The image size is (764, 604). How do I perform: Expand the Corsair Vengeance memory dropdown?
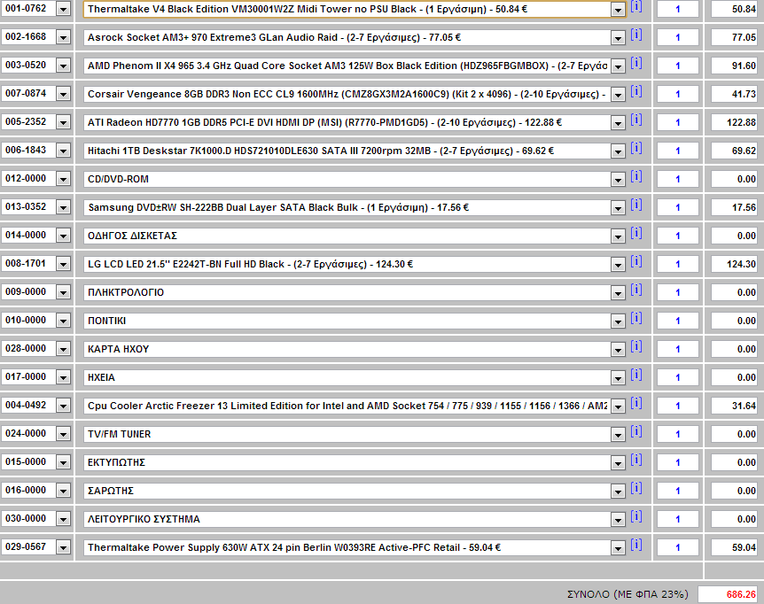[x=618, y=95]
